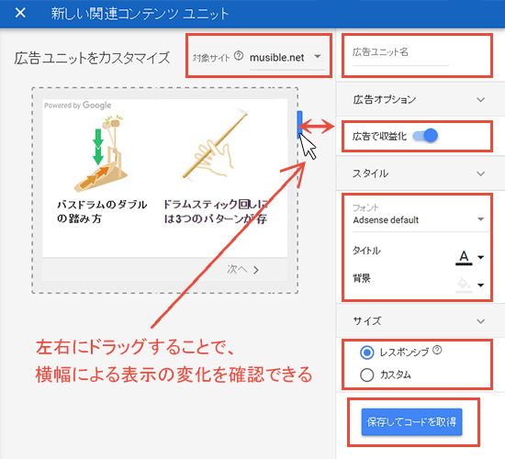The width and height of the screenshot is (505, 459).
Task: Click the help icon beside レスポンシブ
Action: 437,350
